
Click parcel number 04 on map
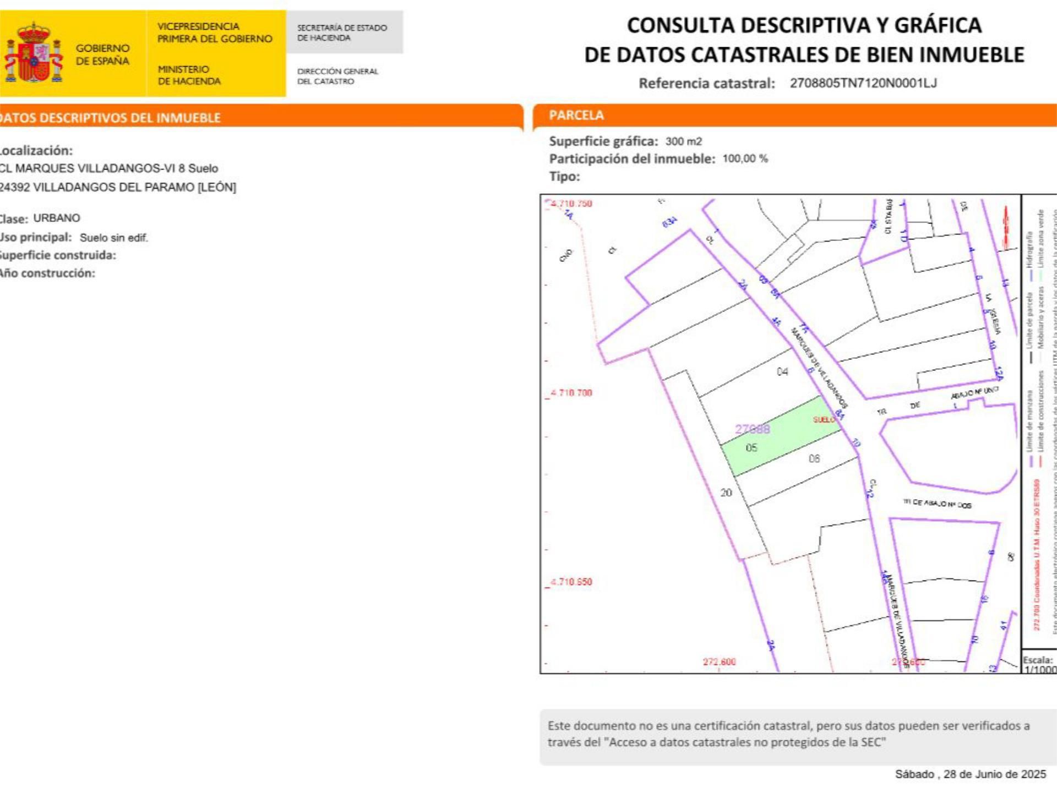[782, 372]
